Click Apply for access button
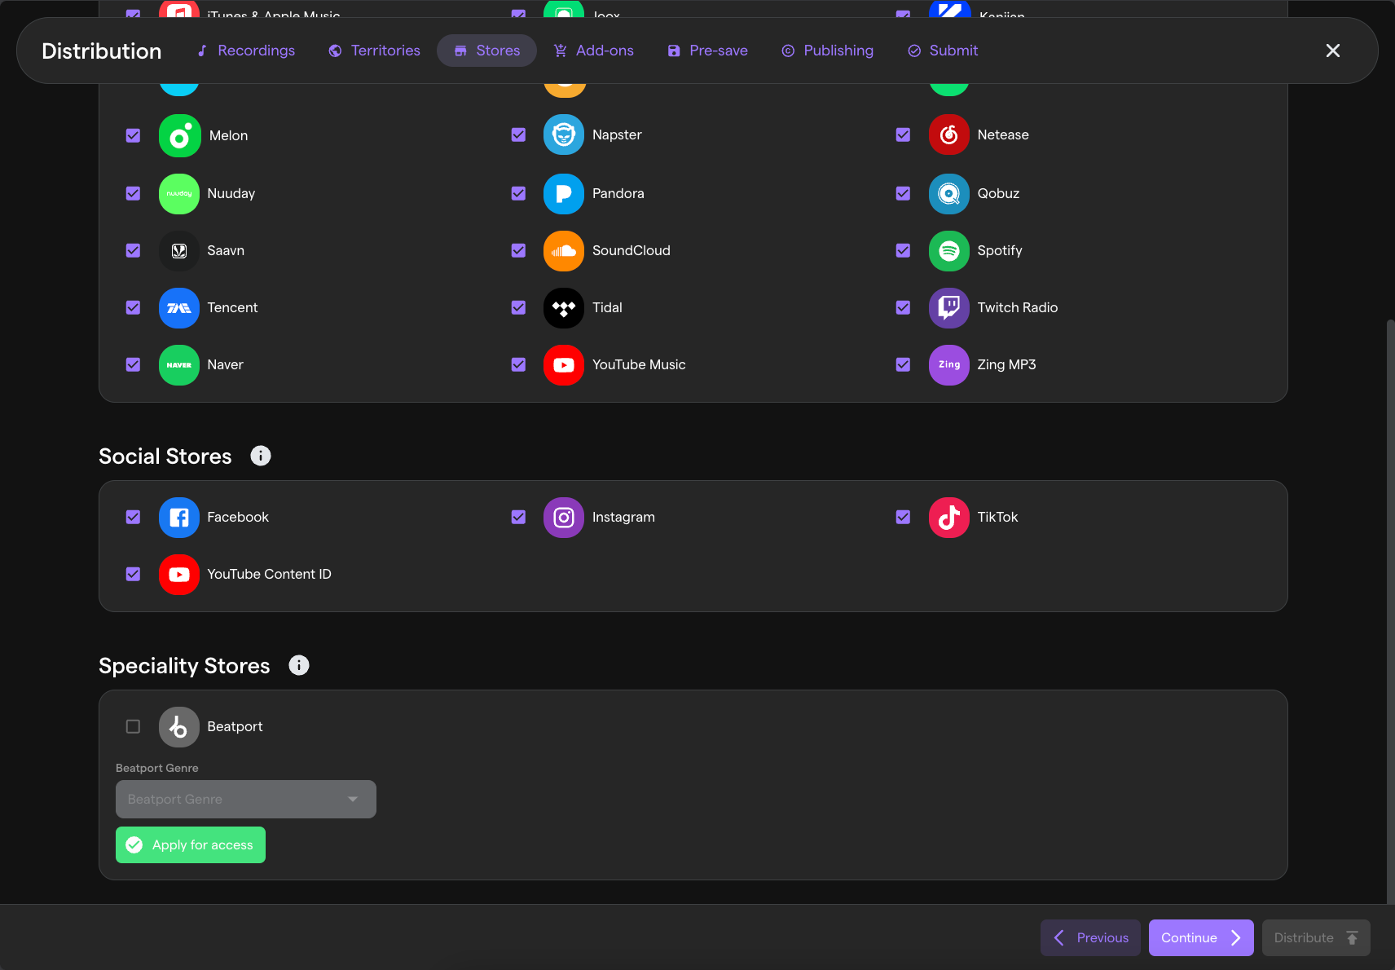The width and height of the screenshot is (1395, 970). point(191,845)
